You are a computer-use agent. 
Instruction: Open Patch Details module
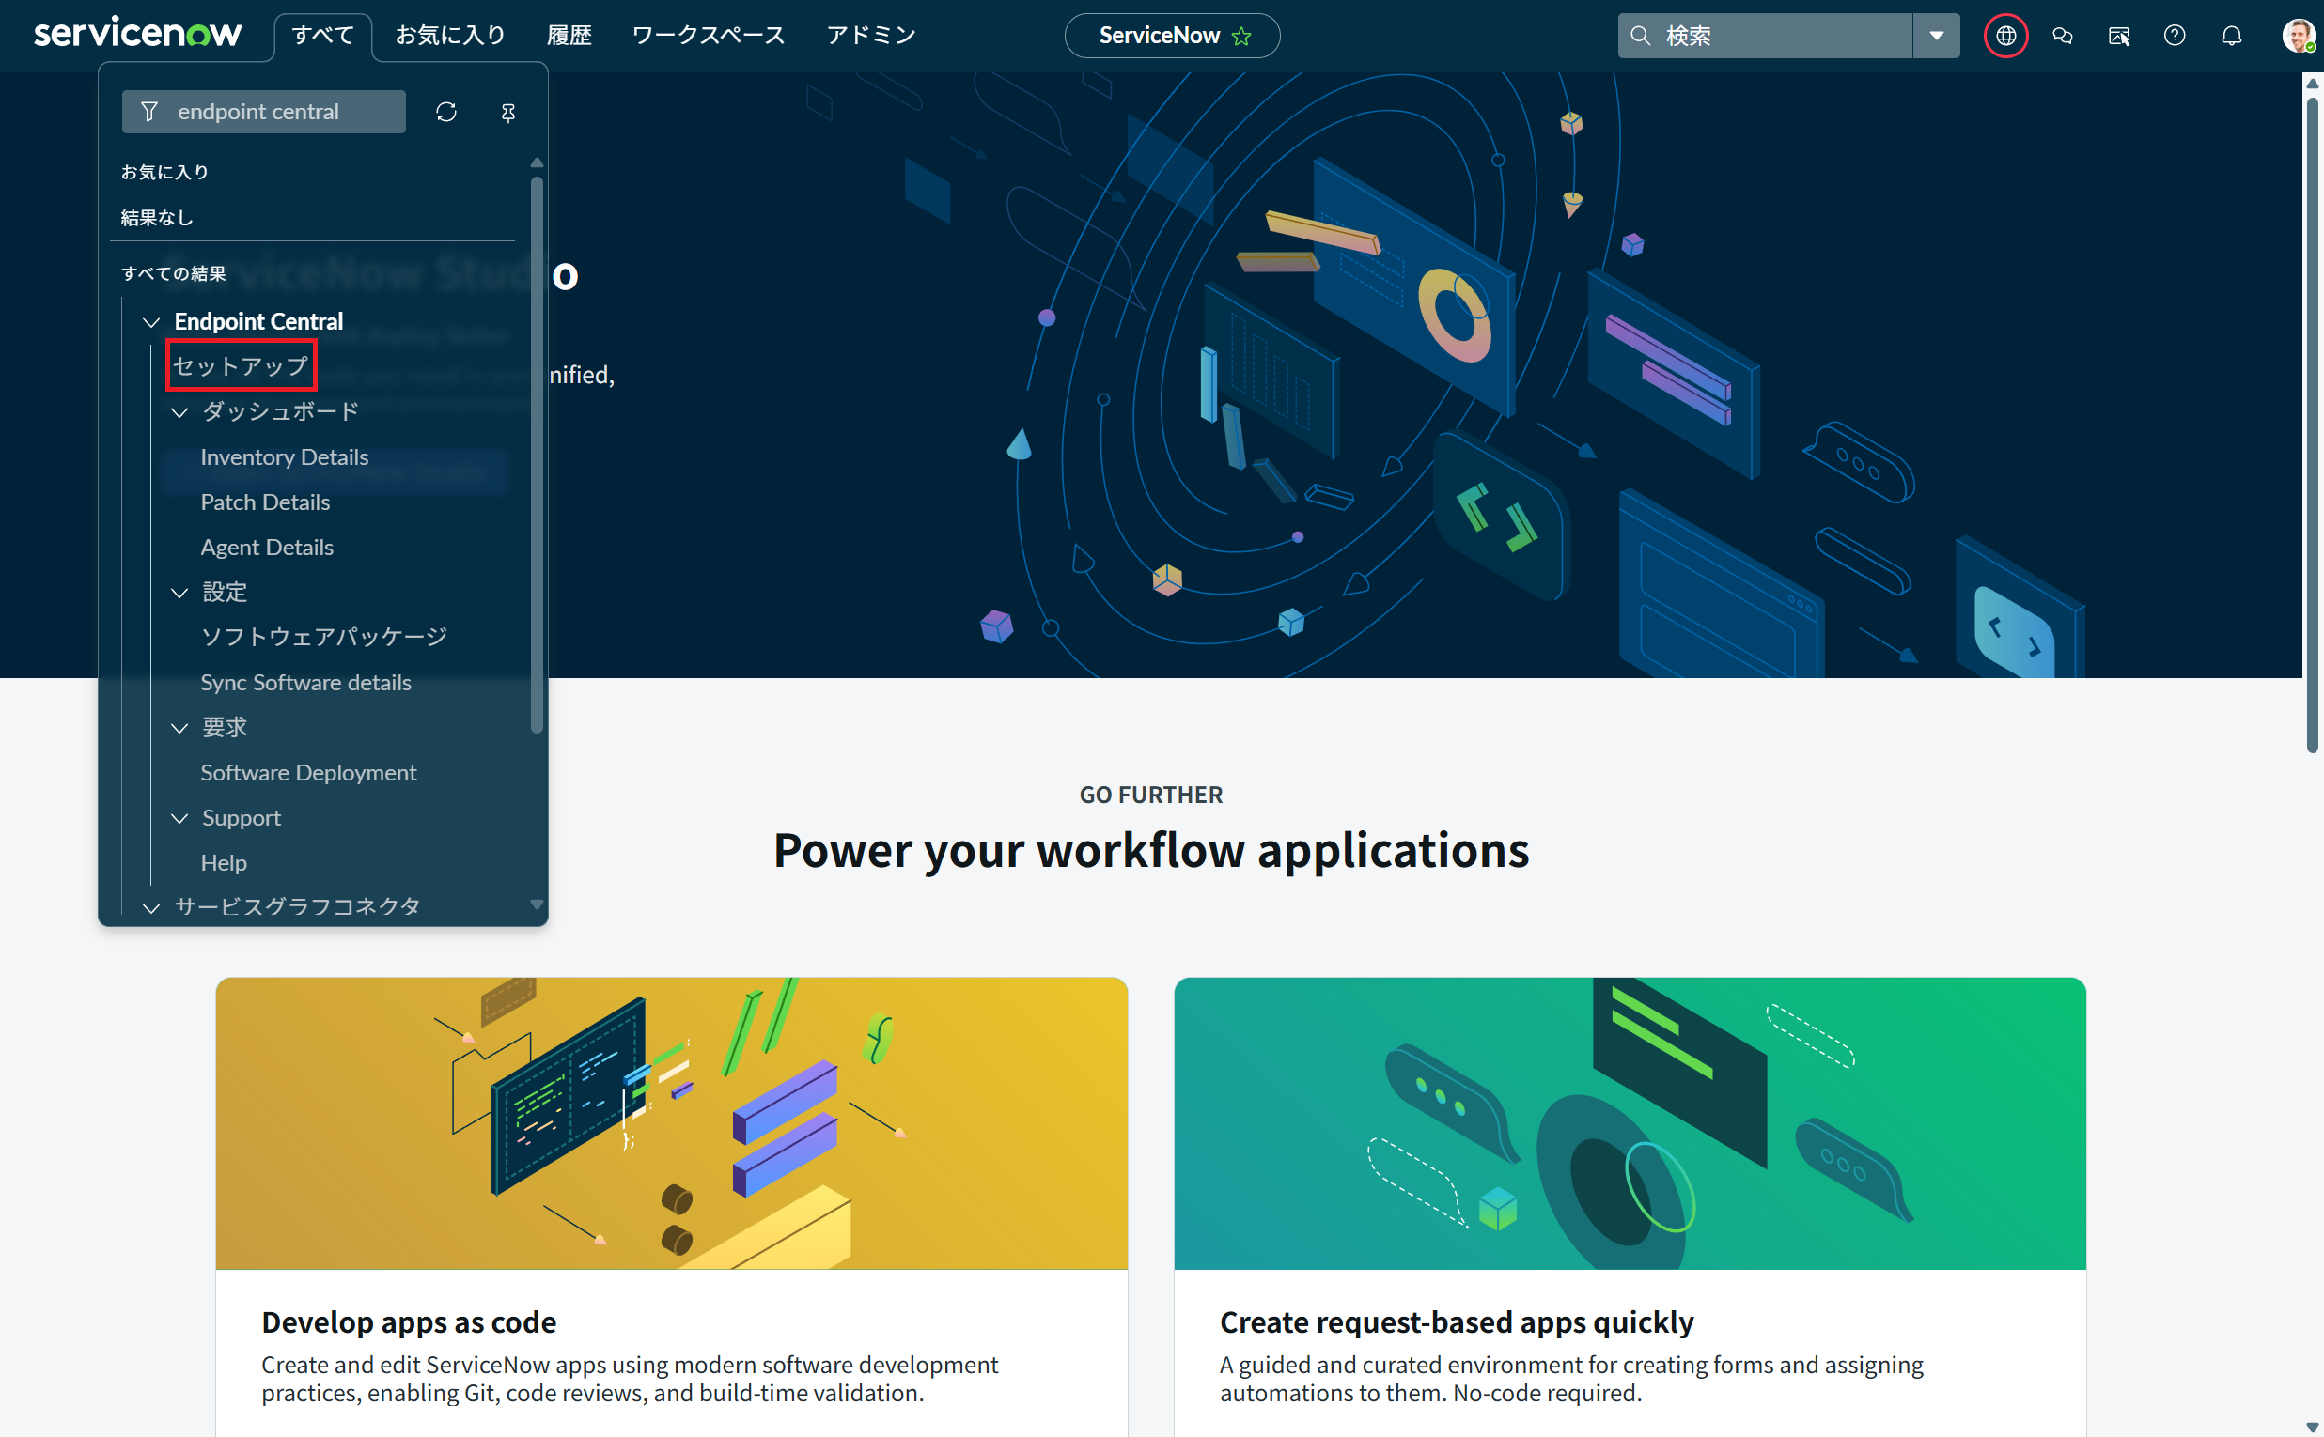tap(265, 502)
